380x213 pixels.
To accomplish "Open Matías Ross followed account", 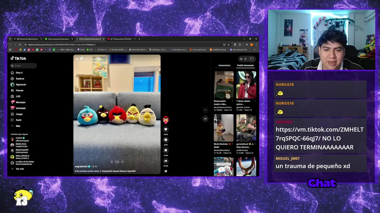I will [x=19, y=145].
